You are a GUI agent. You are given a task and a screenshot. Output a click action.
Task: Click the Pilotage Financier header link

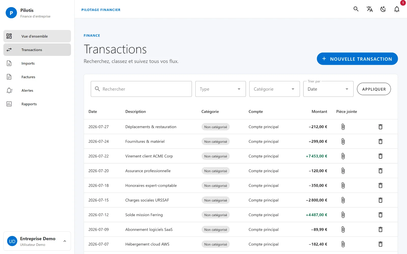(x=101, y=10)
